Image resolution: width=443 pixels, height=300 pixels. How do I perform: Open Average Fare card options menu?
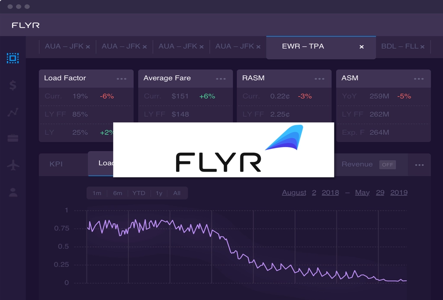pyautogui.click(x=221, y=79)
